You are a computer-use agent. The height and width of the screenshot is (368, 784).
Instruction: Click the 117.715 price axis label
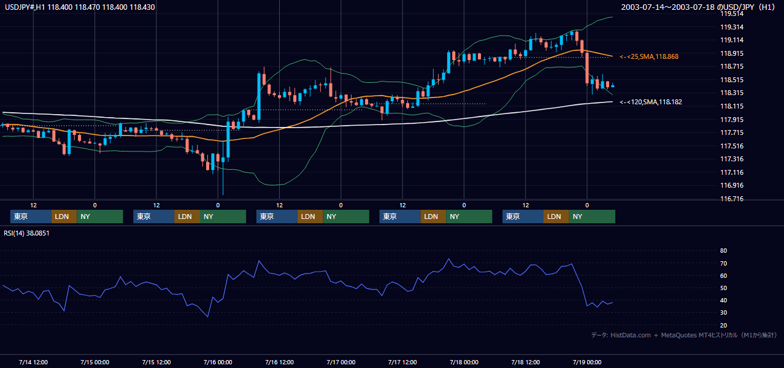click(732, 132)
